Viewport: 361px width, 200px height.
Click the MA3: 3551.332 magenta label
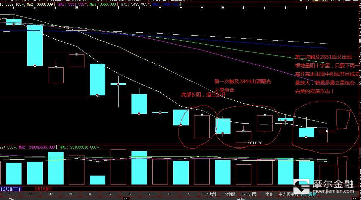coord(73,4)
